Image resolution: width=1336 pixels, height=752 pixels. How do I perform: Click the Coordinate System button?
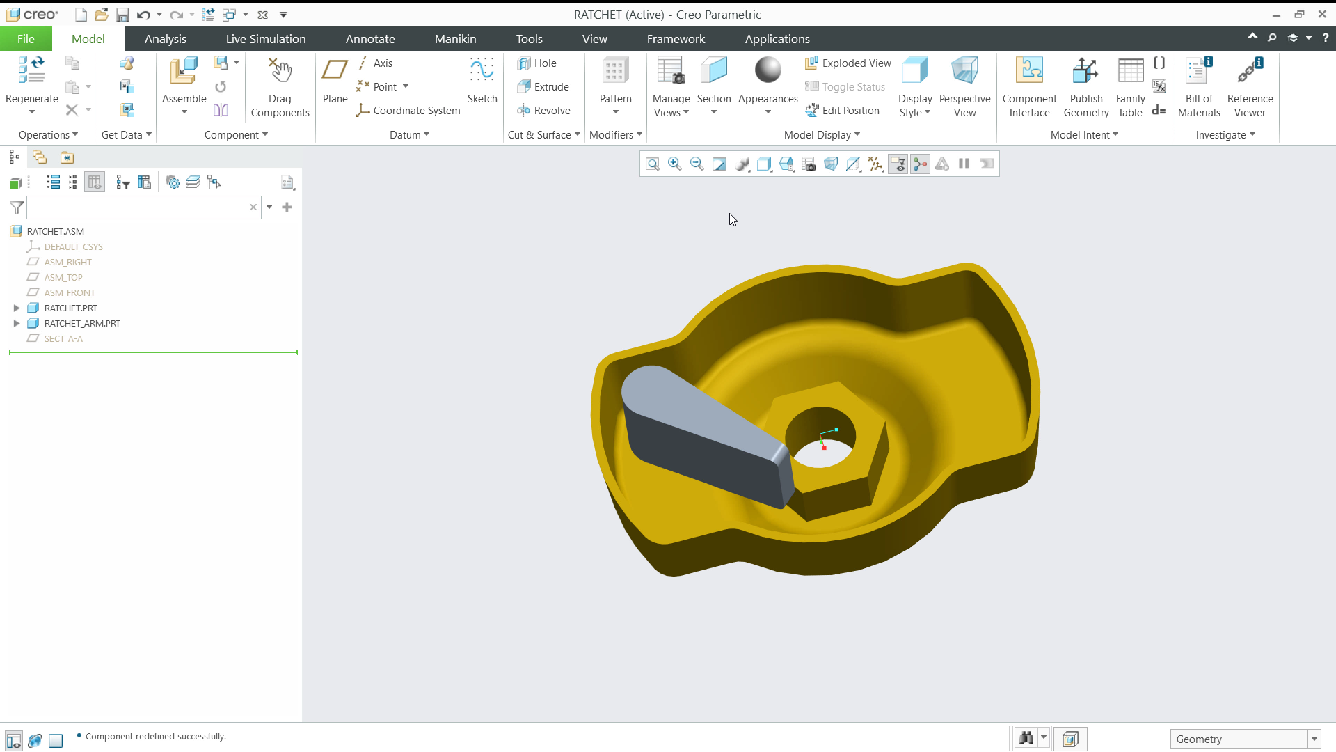coord(408,111)
